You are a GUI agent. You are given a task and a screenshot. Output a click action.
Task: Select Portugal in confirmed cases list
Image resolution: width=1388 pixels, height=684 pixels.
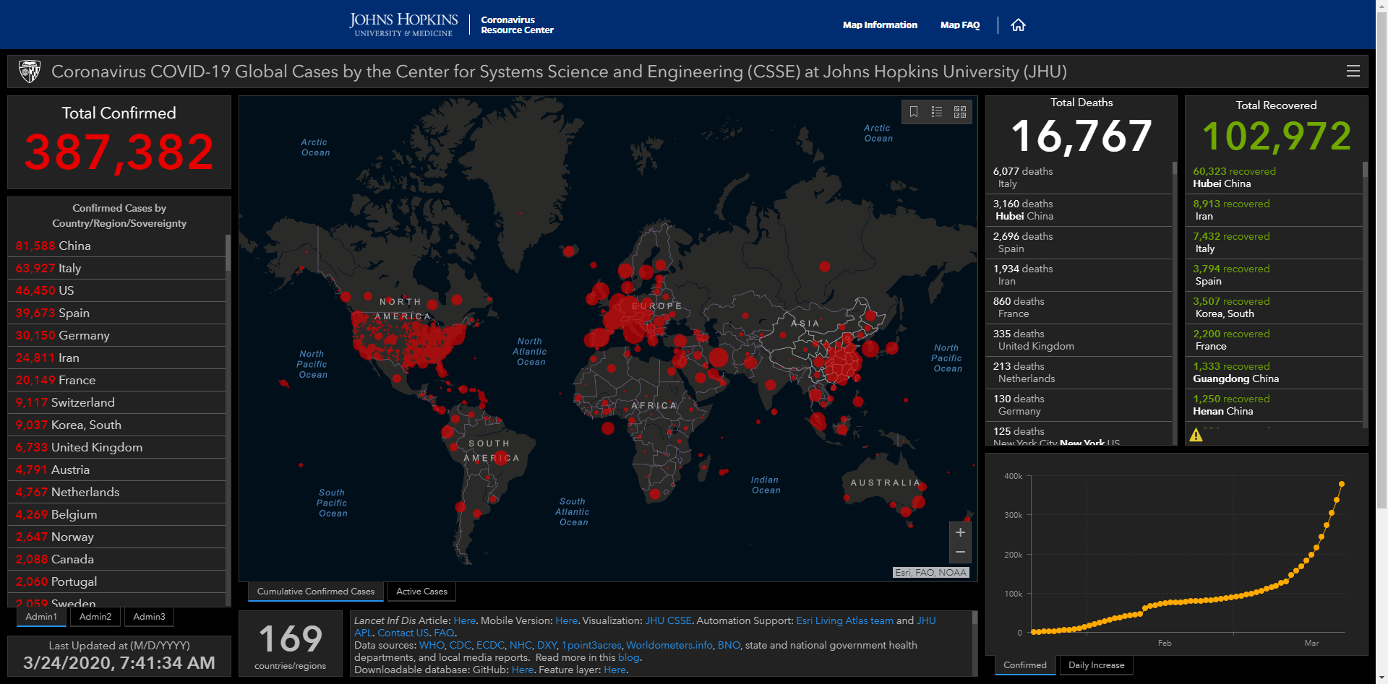pos(116,581)
